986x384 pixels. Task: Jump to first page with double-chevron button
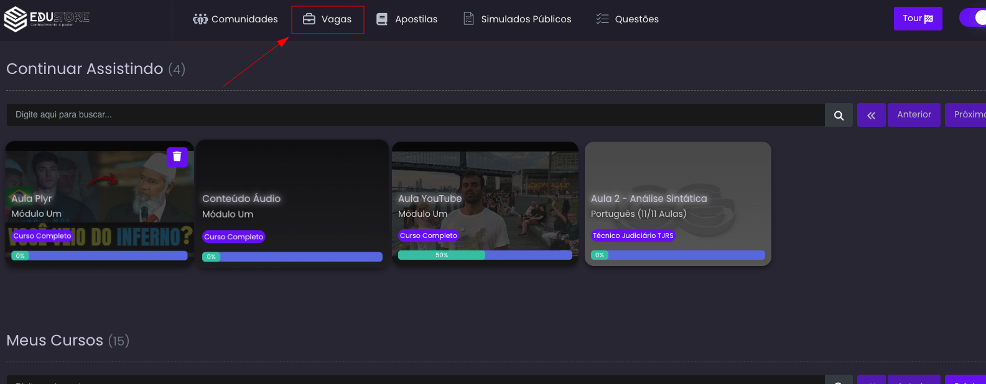coord(871,115)
